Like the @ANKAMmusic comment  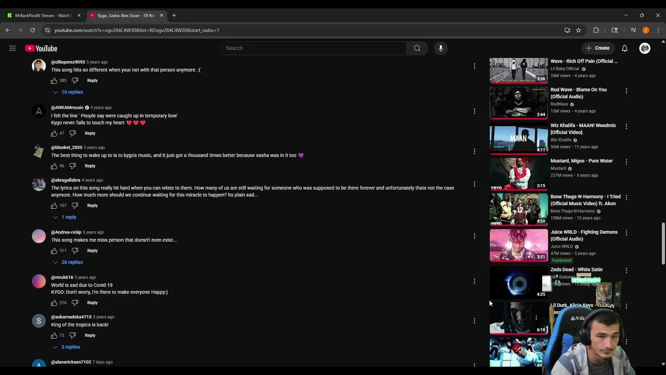[x=54, y=133]
